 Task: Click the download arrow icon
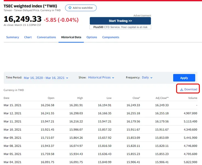pyautogui.click(x=182, y=89)
